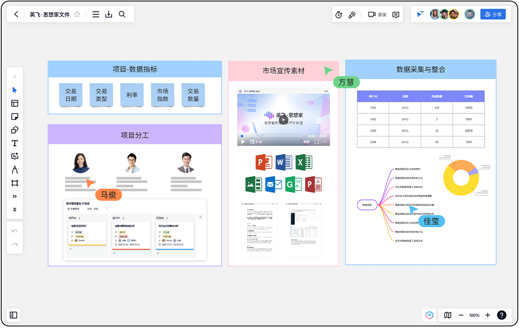Open the magic wand tool
This screenshot has height=329, width=519.
click(x=352, y=15)
